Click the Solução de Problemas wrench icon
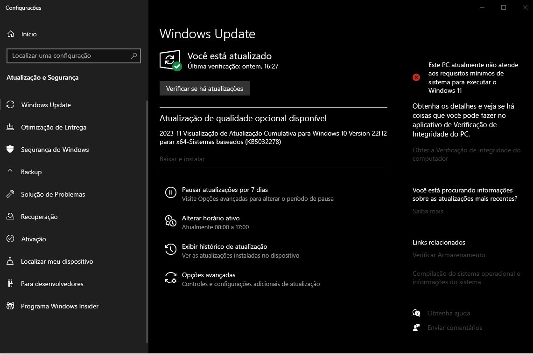 coord(11,194)
